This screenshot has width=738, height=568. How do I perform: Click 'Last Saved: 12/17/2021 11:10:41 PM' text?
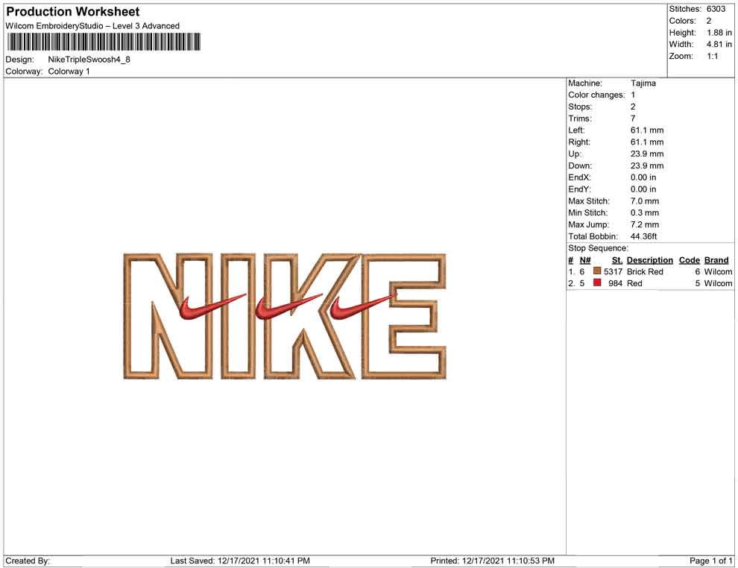click(240, 561)
